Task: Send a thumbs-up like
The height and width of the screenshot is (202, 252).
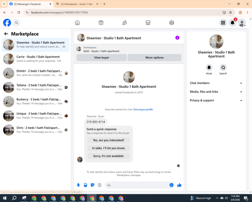Action: [179, 185]
